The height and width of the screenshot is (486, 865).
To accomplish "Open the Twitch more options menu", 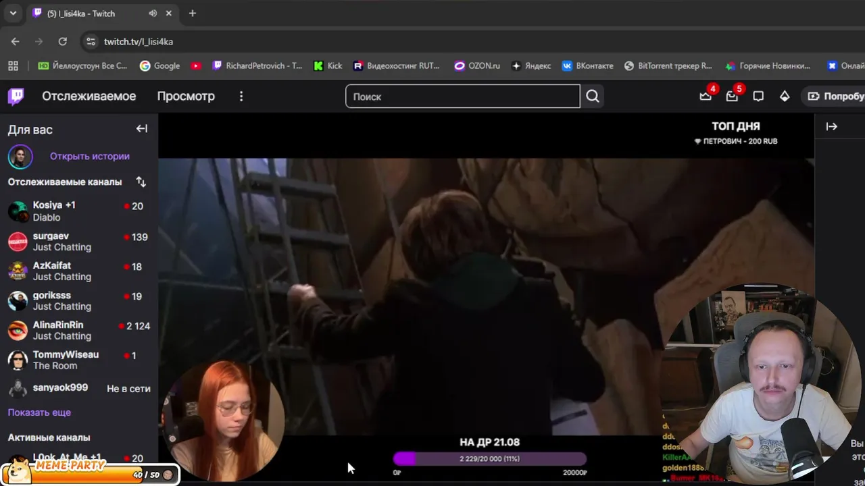I will pos(241,97).
